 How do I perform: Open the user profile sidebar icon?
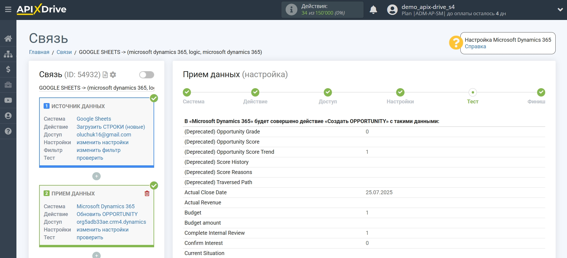(x=8, y=116)
